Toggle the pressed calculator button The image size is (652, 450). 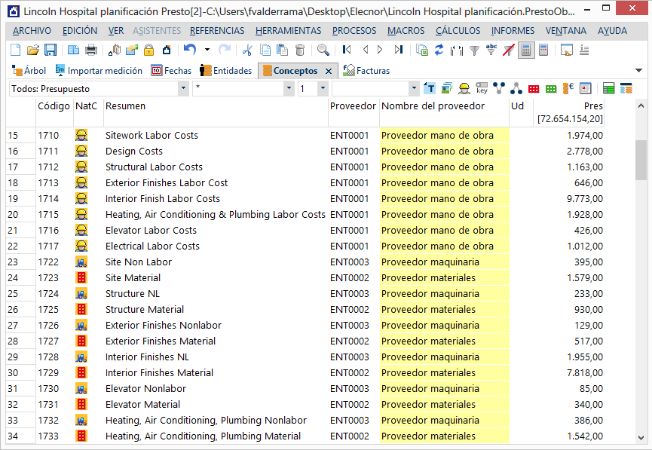tap(526, 51)
